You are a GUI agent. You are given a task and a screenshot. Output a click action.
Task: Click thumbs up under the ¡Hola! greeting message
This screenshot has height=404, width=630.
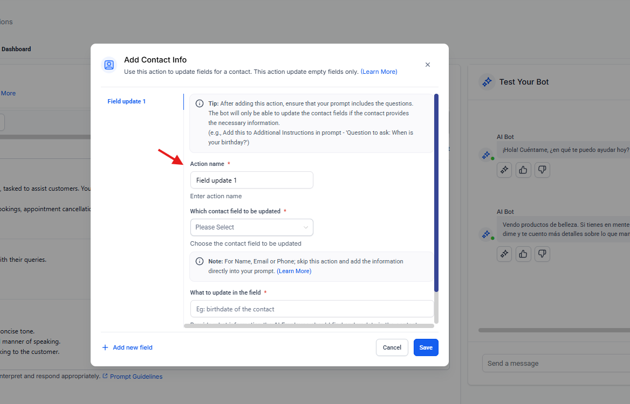click(523, 170)
